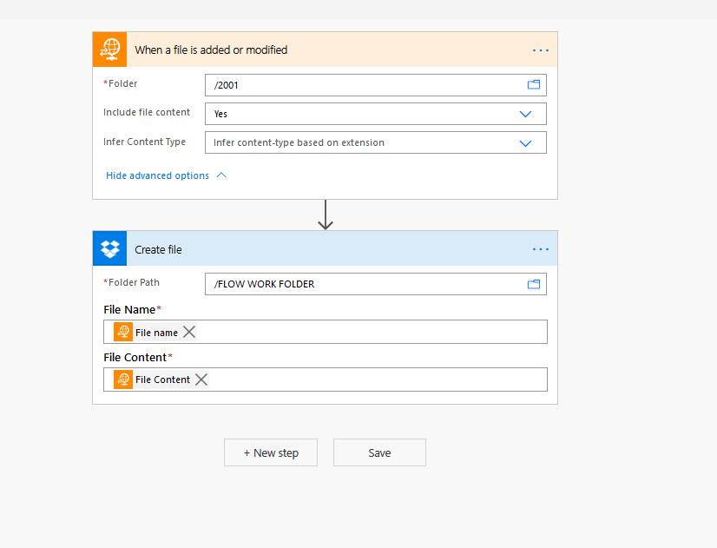
Task: Expand the Infer Content Type dropdown
Action: pos(525,143)
